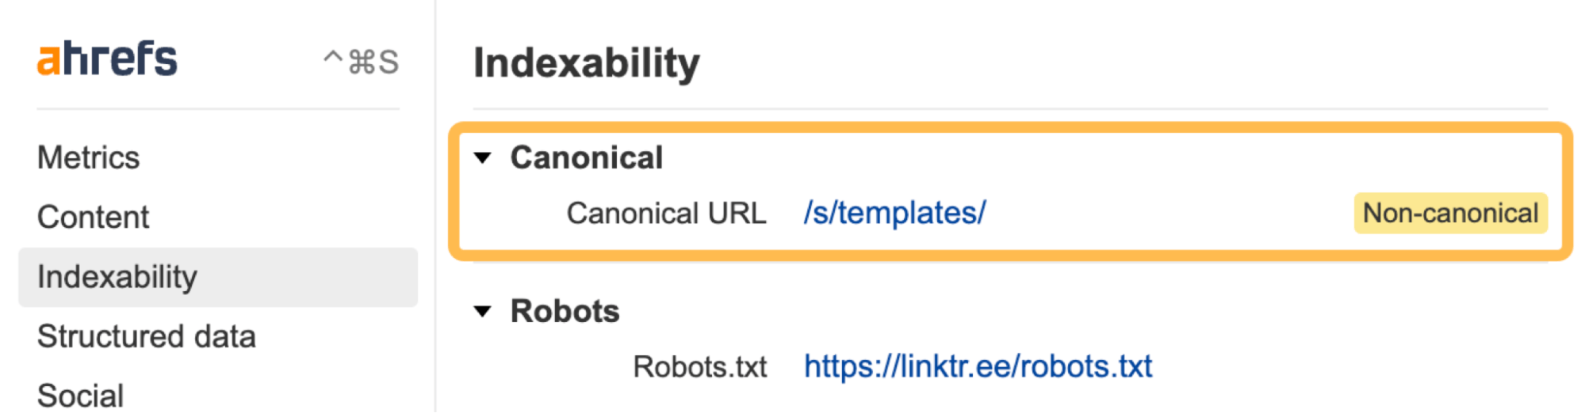Click the Canonical section heading

(x=586, y=157)
